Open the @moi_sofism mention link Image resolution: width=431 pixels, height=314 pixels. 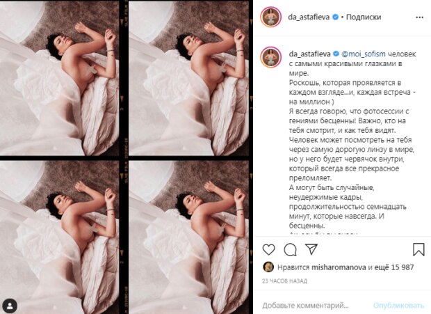pos(363,54)
